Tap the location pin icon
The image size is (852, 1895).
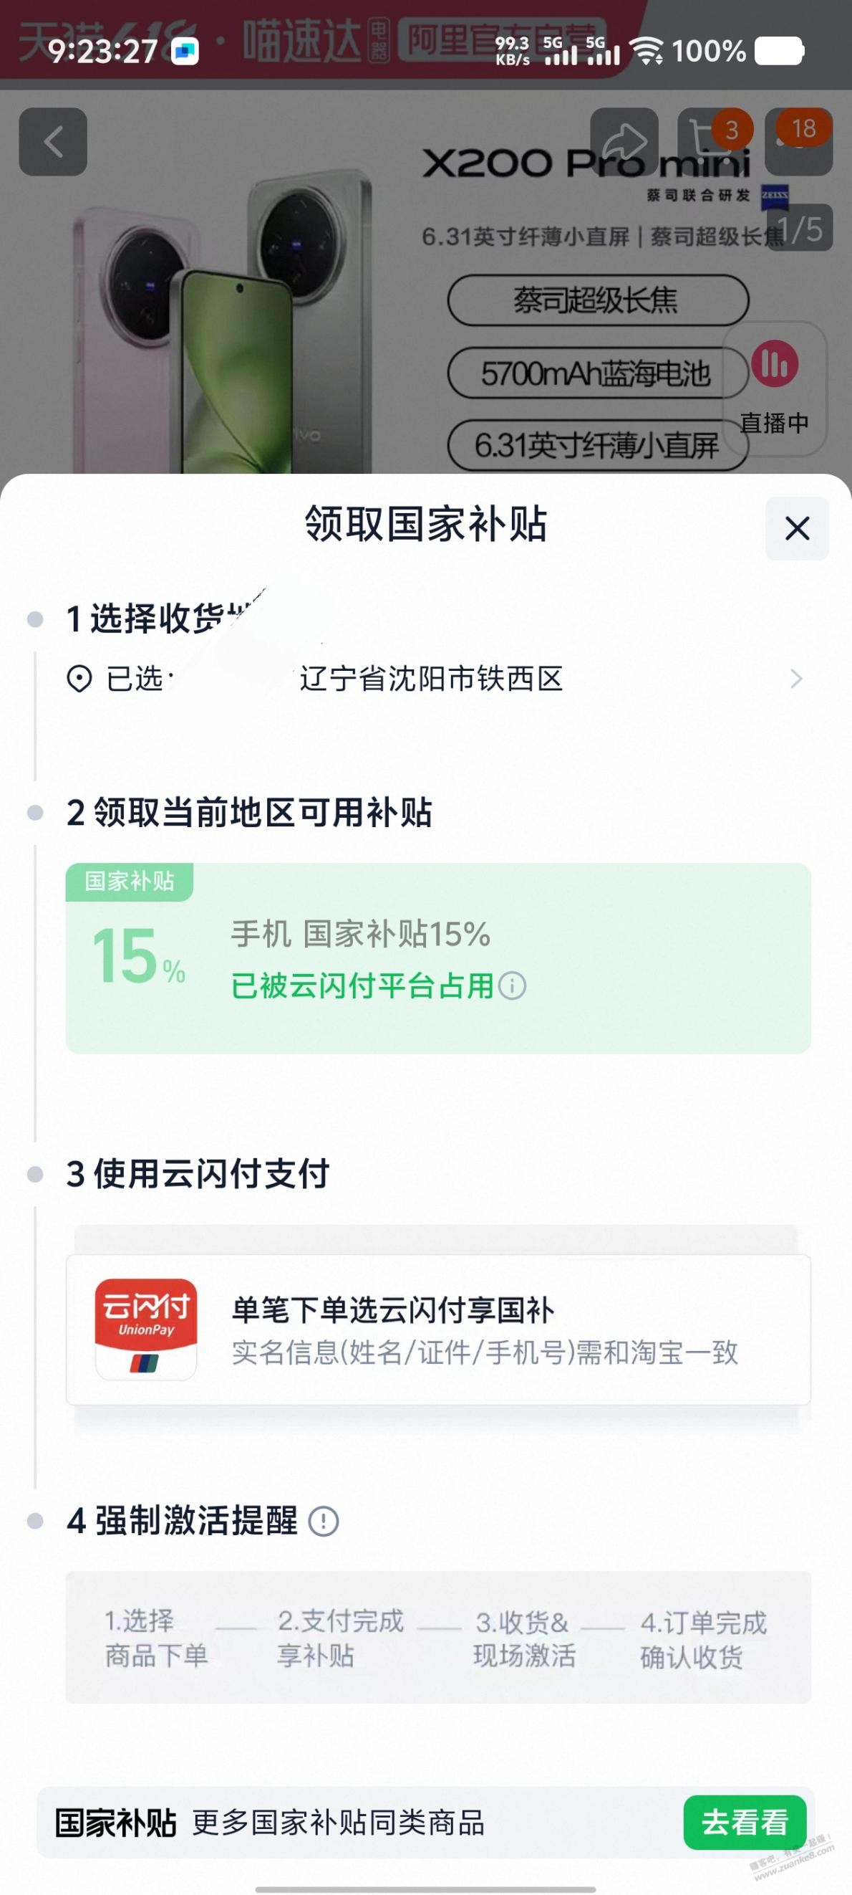(79, 678)
